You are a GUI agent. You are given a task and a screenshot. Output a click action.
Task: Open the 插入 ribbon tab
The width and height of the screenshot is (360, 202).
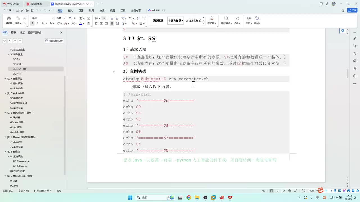(70, 10)
